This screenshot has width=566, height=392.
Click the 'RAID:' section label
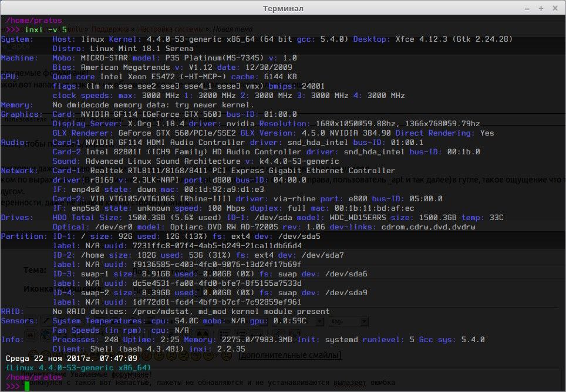(x=12, y=311)
